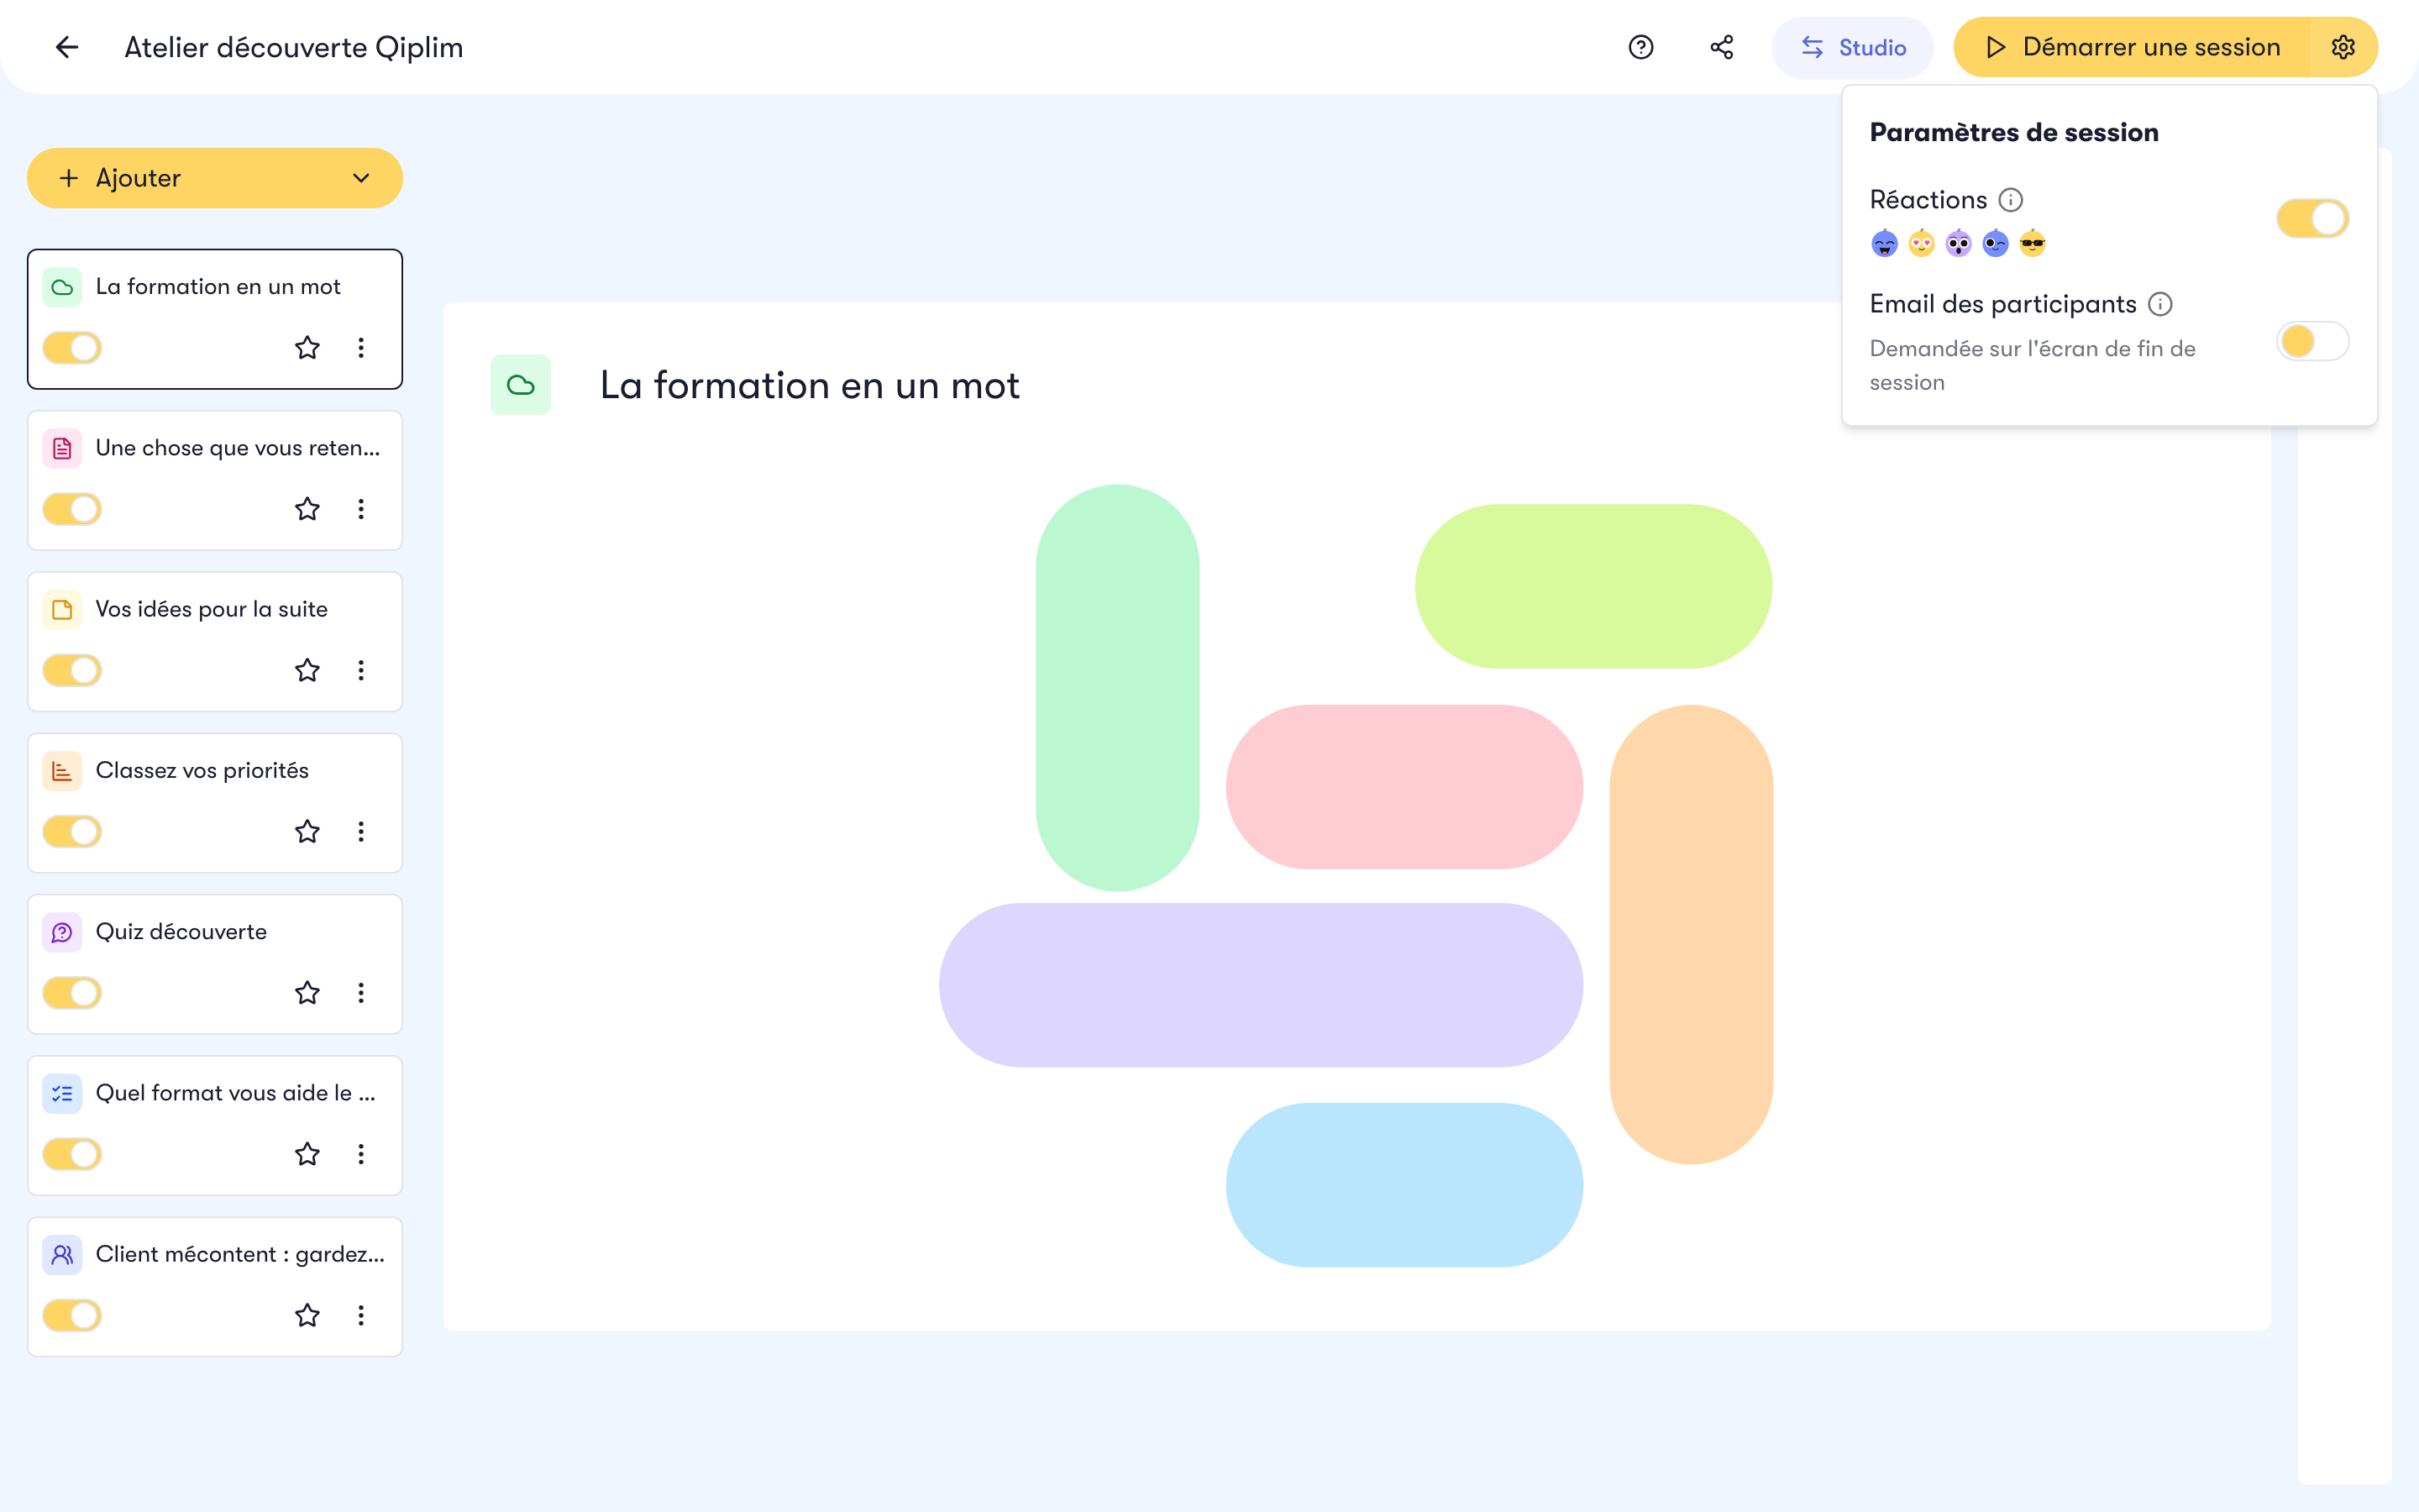
Task: Toggle off 'Vos idées pour la suite' activity
Action: (72, 670)
